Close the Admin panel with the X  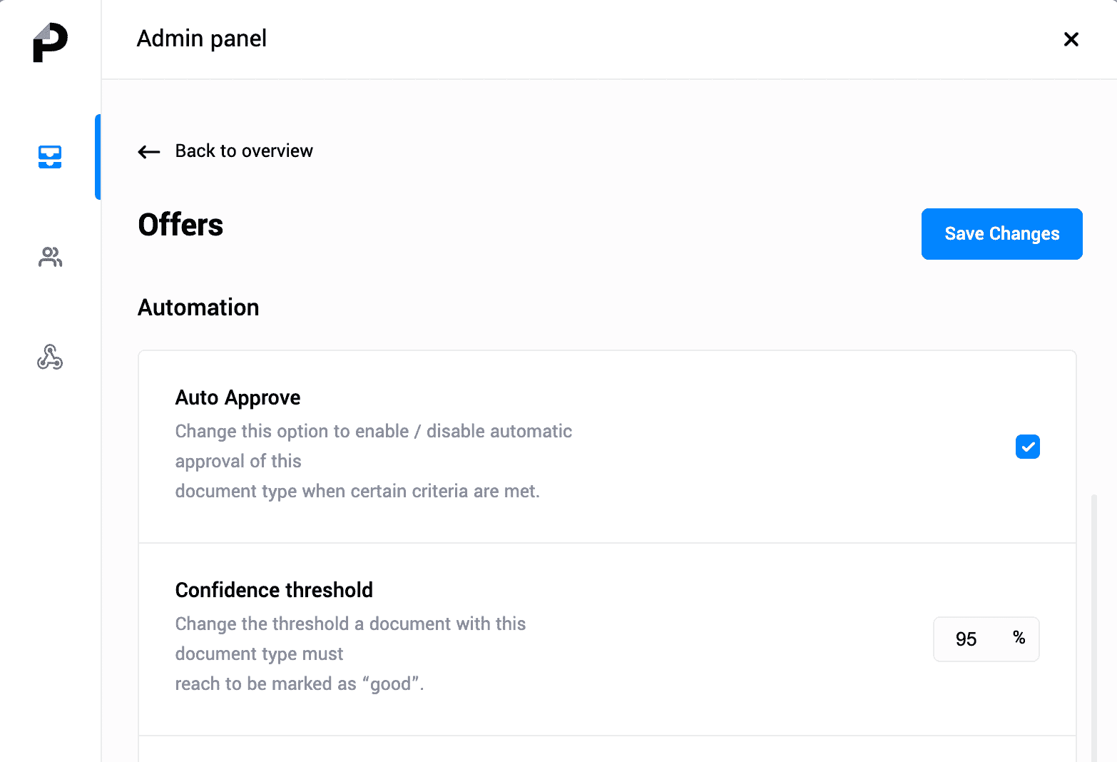(1071, 39)
